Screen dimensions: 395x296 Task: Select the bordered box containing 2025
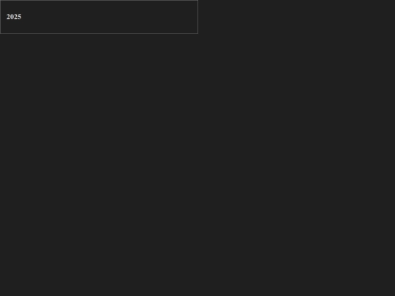(99, 17)
